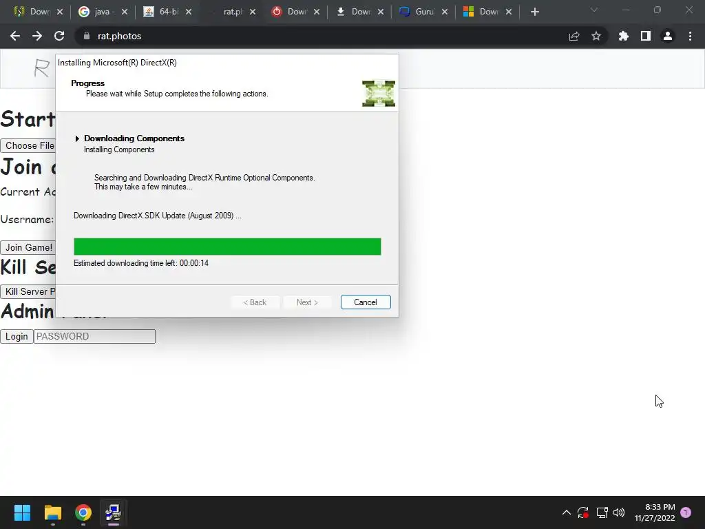Toggle the browser side panel icon
The height and width of the screenshot is (529, 705).
(x=646, y=36)
